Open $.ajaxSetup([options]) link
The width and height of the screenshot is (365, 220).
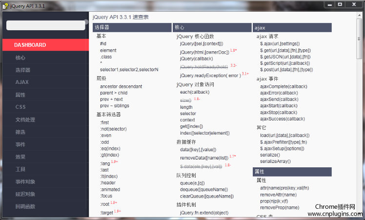coord(282,148)
